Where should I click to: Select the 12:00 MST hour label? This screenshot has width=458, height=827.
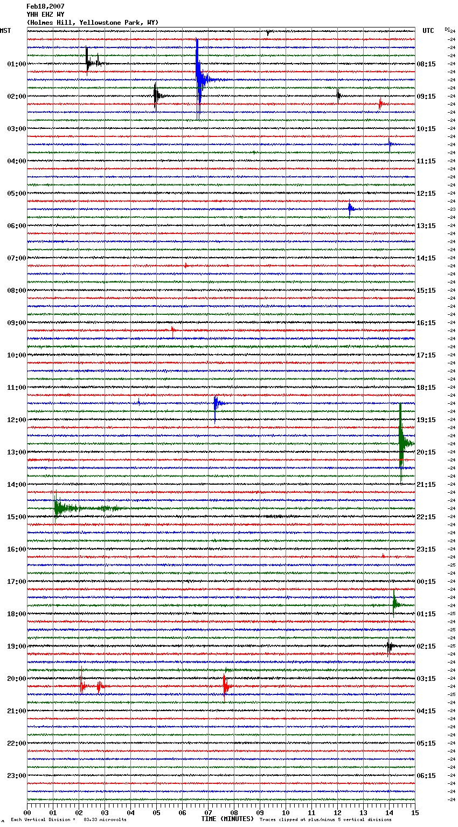(x=16, y=420)
